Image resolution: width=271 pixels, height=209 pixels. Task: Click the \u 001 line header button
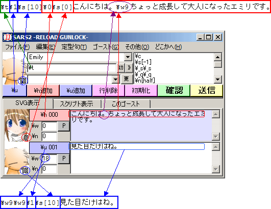point(50,147)
